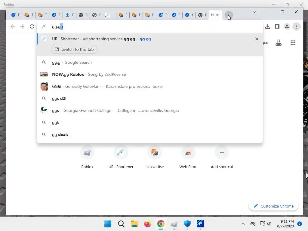308x231 pixels.
Task: Click the Add shortcut tile
Action: [222, 158]
